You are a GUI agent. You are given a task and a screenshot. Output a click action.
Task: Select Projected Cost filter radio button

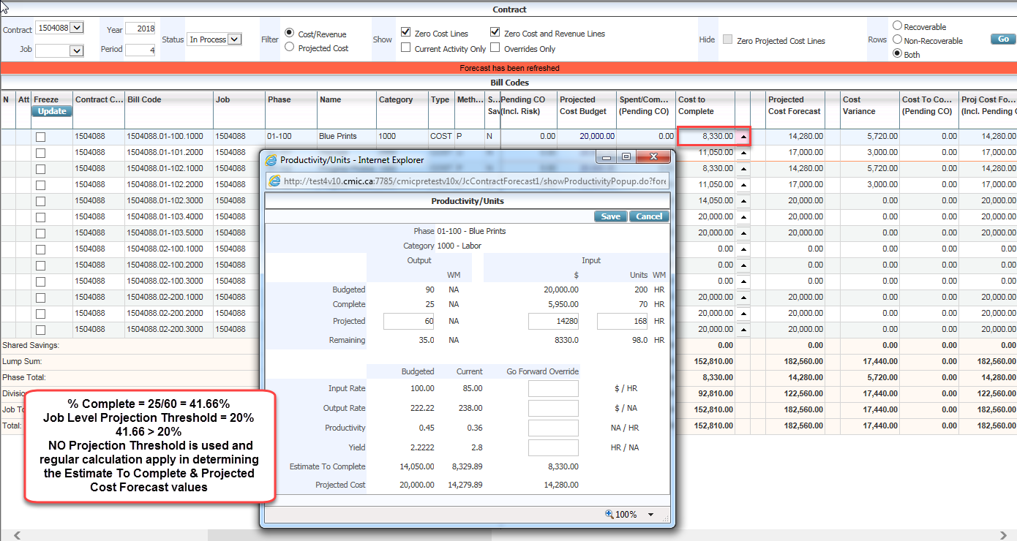tap(290, 47)
